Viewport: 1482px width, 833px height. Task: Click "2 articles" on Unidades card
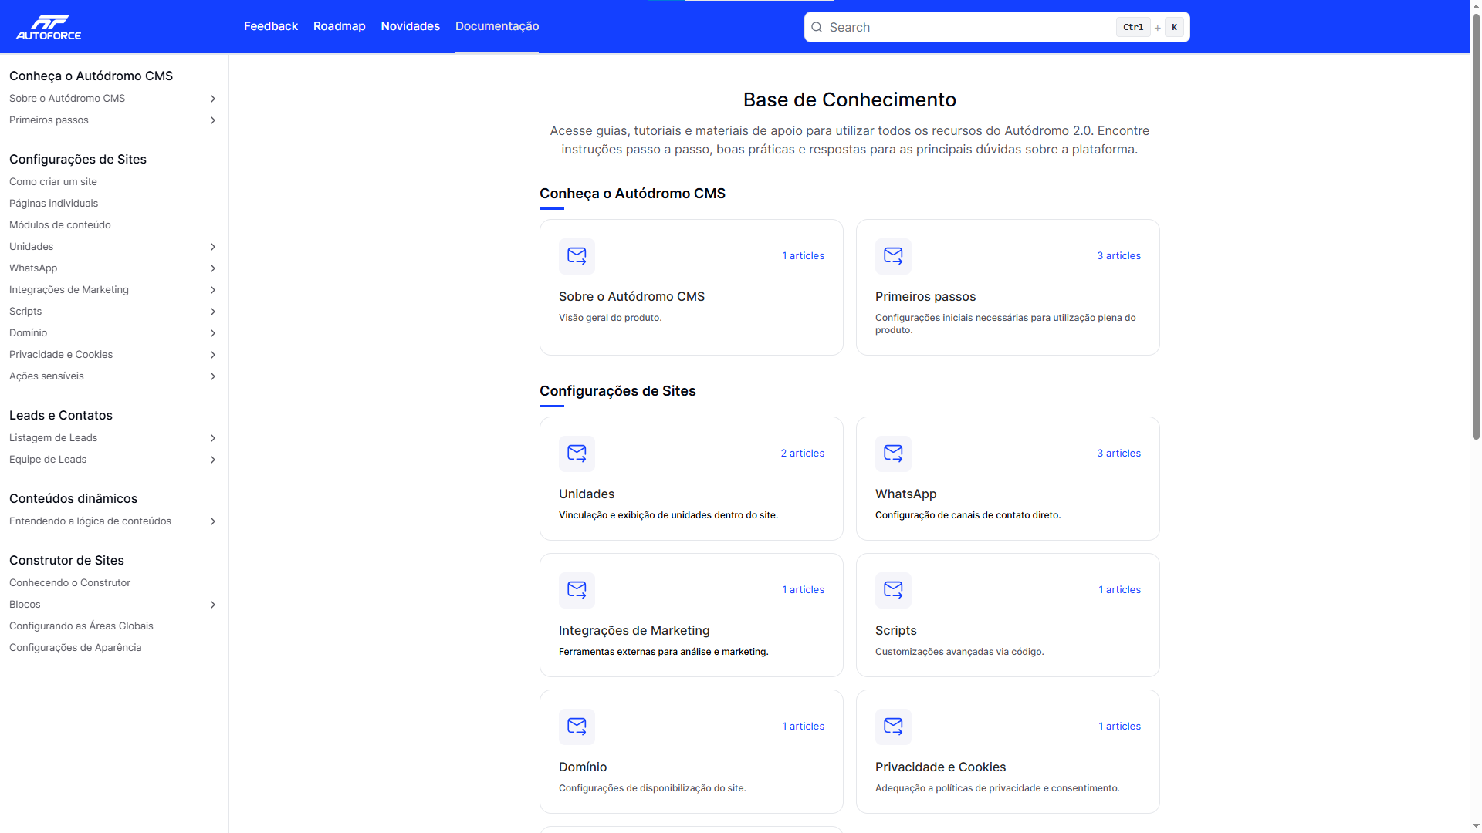tap(802, 454)
